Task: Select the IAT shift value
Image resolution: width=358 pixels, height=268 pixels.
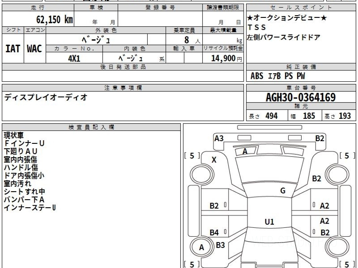Action: 13,49
